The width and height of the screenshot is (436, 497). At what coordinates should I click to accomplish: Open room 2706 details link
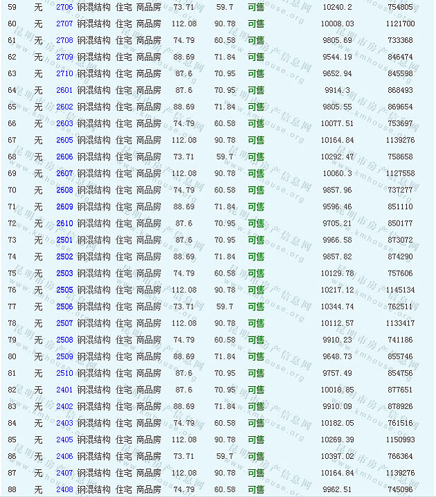point(64,7)
